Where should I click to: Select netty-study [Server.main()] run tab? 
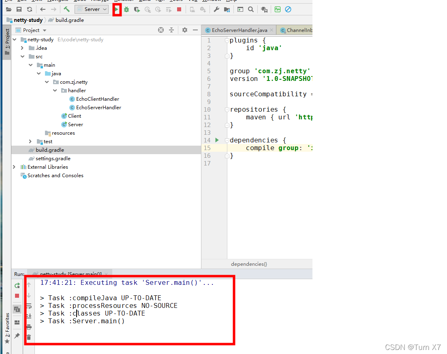tap(71, 274)
